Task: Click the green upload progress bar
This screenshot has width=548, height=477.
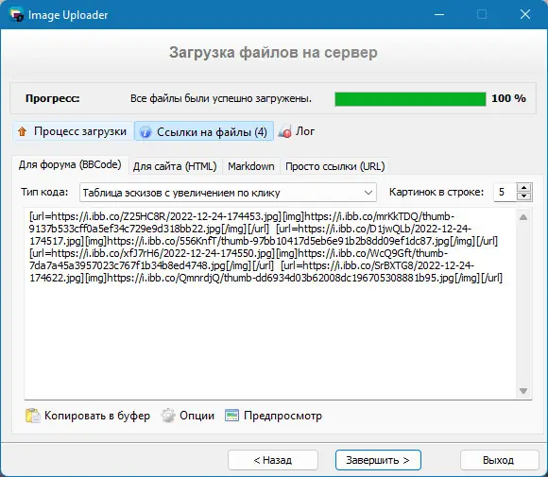Action: point(410,99)
